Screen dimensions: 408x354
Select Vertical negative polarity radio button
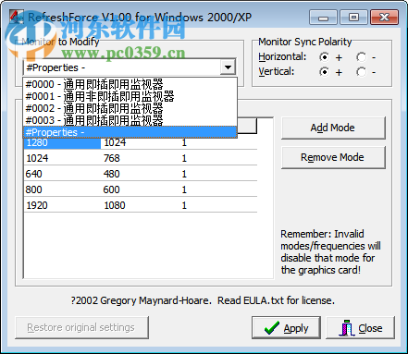[361, 72]
